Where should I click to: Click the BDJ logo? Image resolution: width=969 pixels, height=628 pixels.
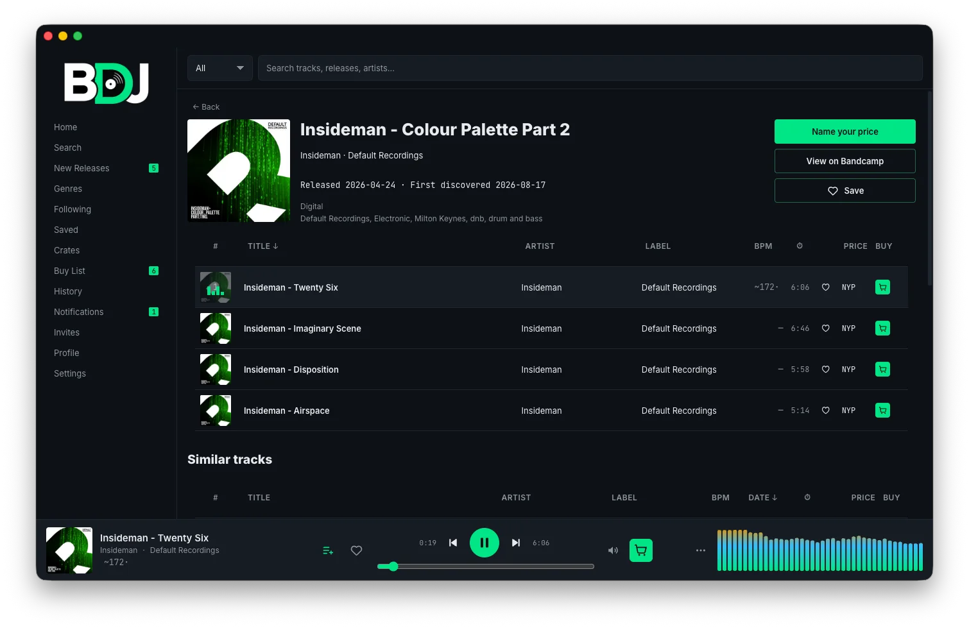107,83
